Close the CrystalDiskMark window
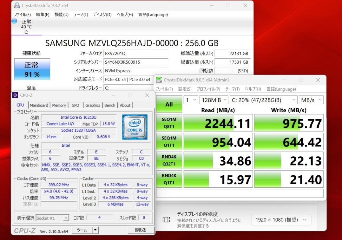 (318, 80)
